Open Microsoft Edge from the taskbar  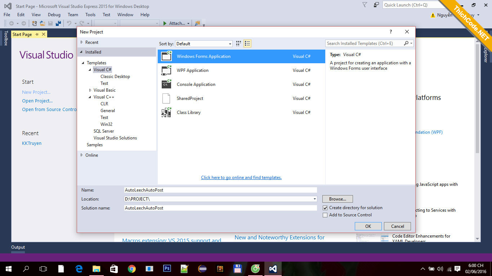pos(79,268)
